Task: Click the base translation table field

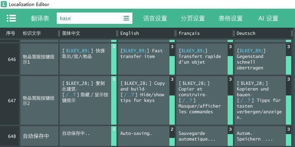Action: (95, 18)
